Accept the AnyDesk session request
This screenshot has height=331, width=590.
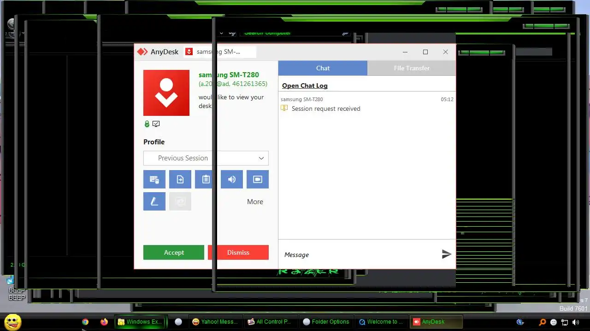174,252
